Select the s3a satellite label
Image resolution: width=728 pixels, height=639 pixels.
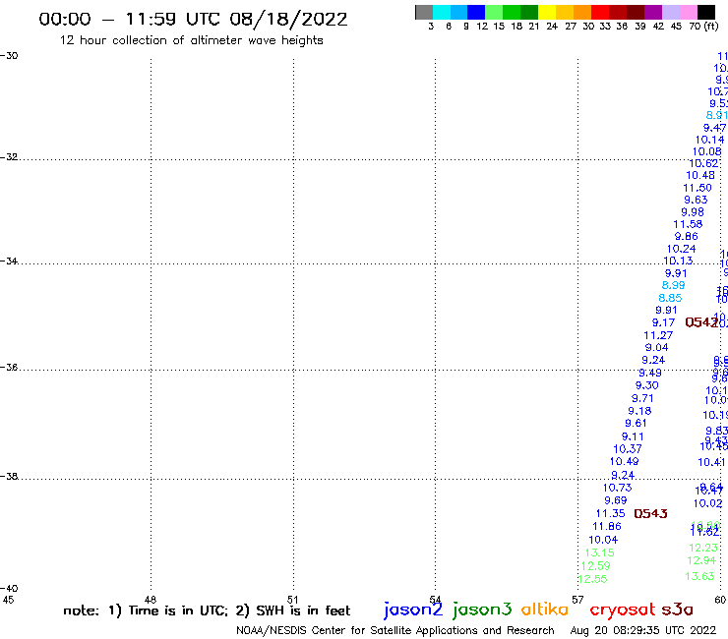[678, 610]
